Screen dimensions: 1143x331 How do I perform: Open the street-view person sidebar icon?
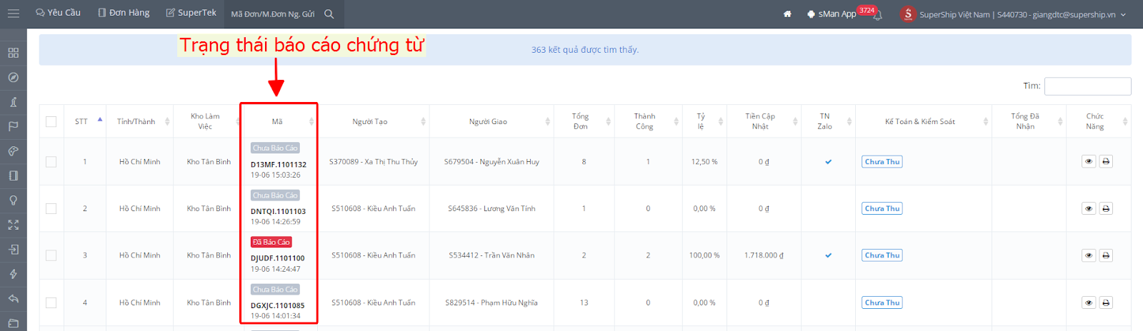(x=13, y=102)
